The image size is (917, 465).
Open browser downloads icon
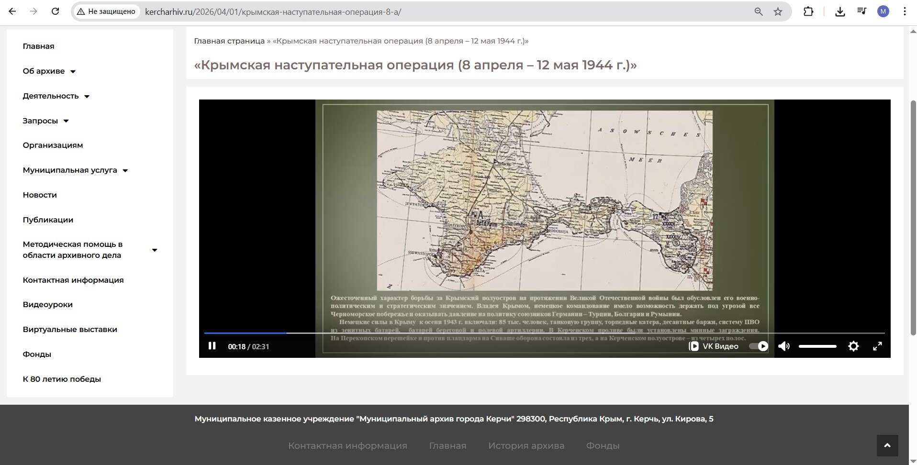839,11
